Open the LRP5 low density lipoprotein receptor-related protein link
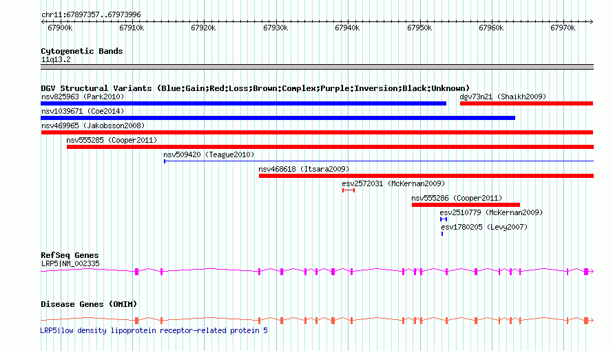Screen dimensions: 613x351 point(154,330)
